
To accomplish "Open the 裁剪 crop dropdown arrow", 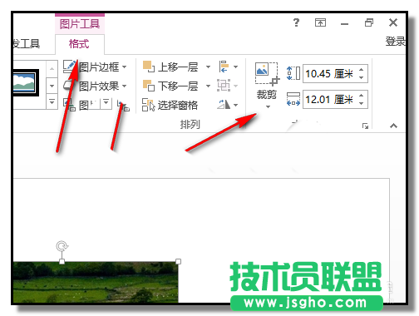I will [x=268, y=106].
